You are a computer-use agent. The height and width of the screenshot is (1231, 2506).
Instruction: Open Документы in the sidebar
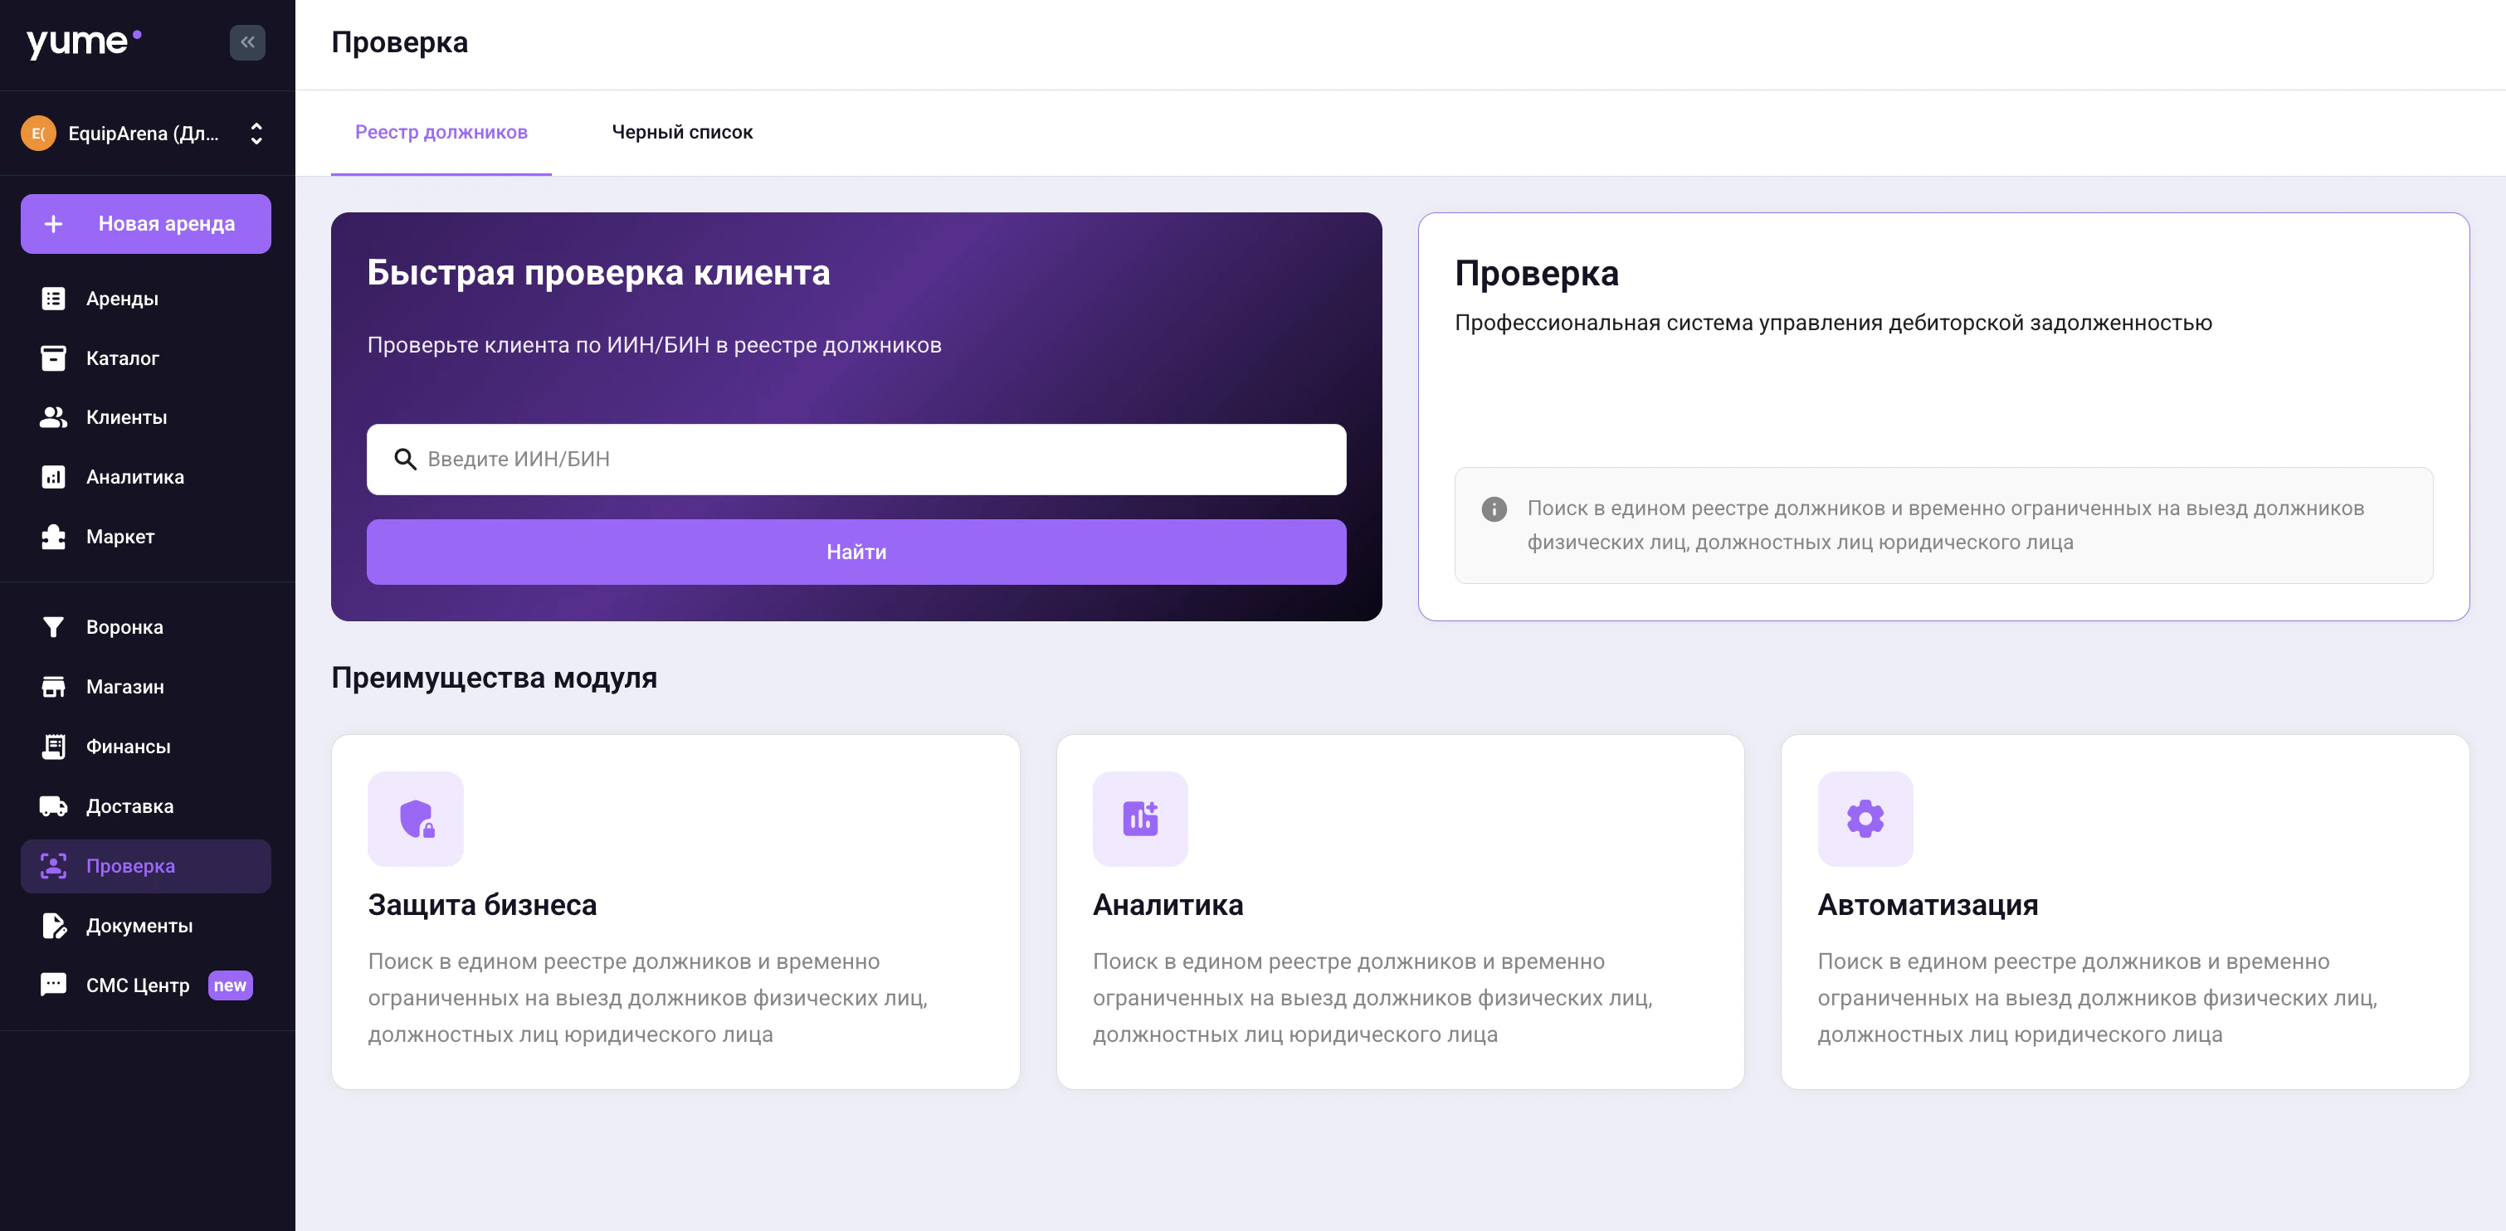pyautogui.click(x=138, y=926)
